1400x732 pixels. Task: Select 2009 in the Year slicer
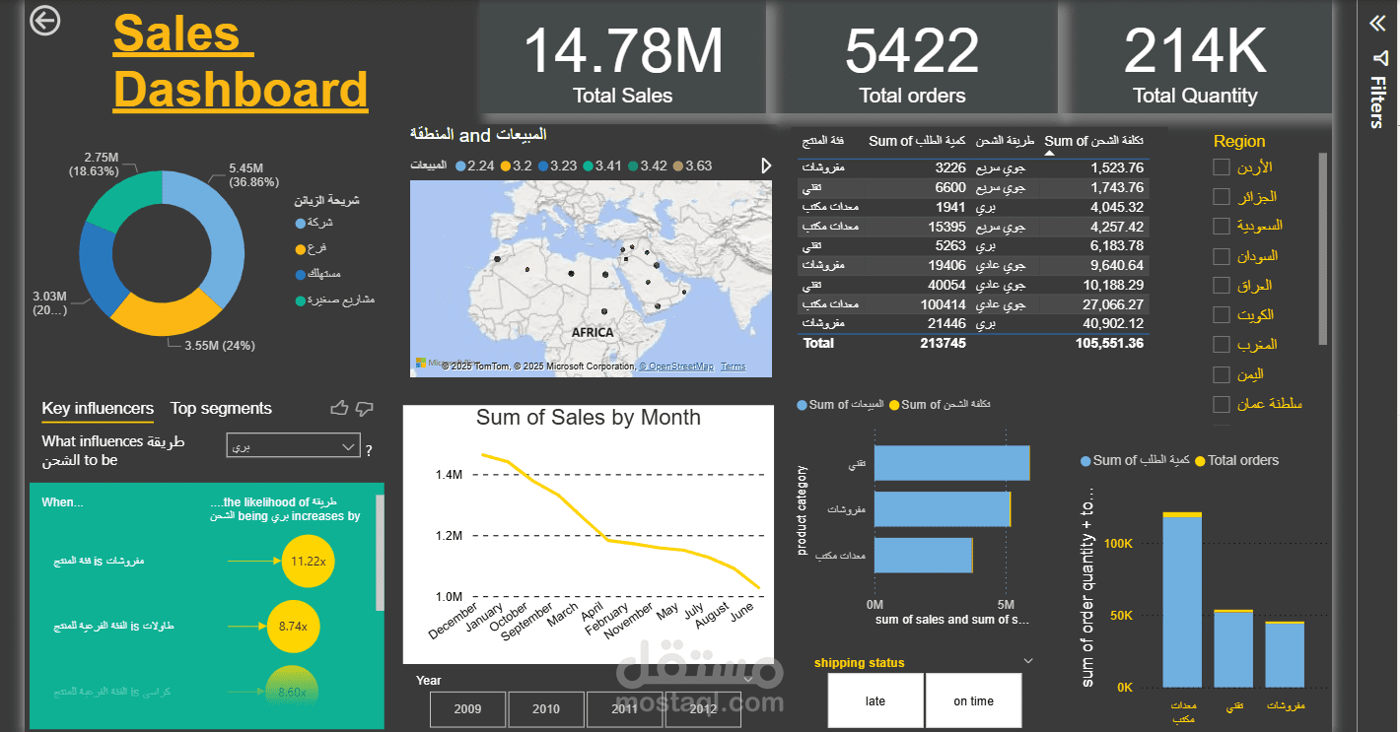467,708
